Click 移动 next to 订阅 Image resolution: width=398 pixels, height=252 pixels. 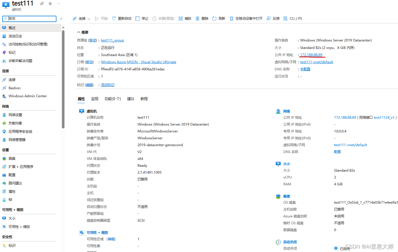point(89,62)
